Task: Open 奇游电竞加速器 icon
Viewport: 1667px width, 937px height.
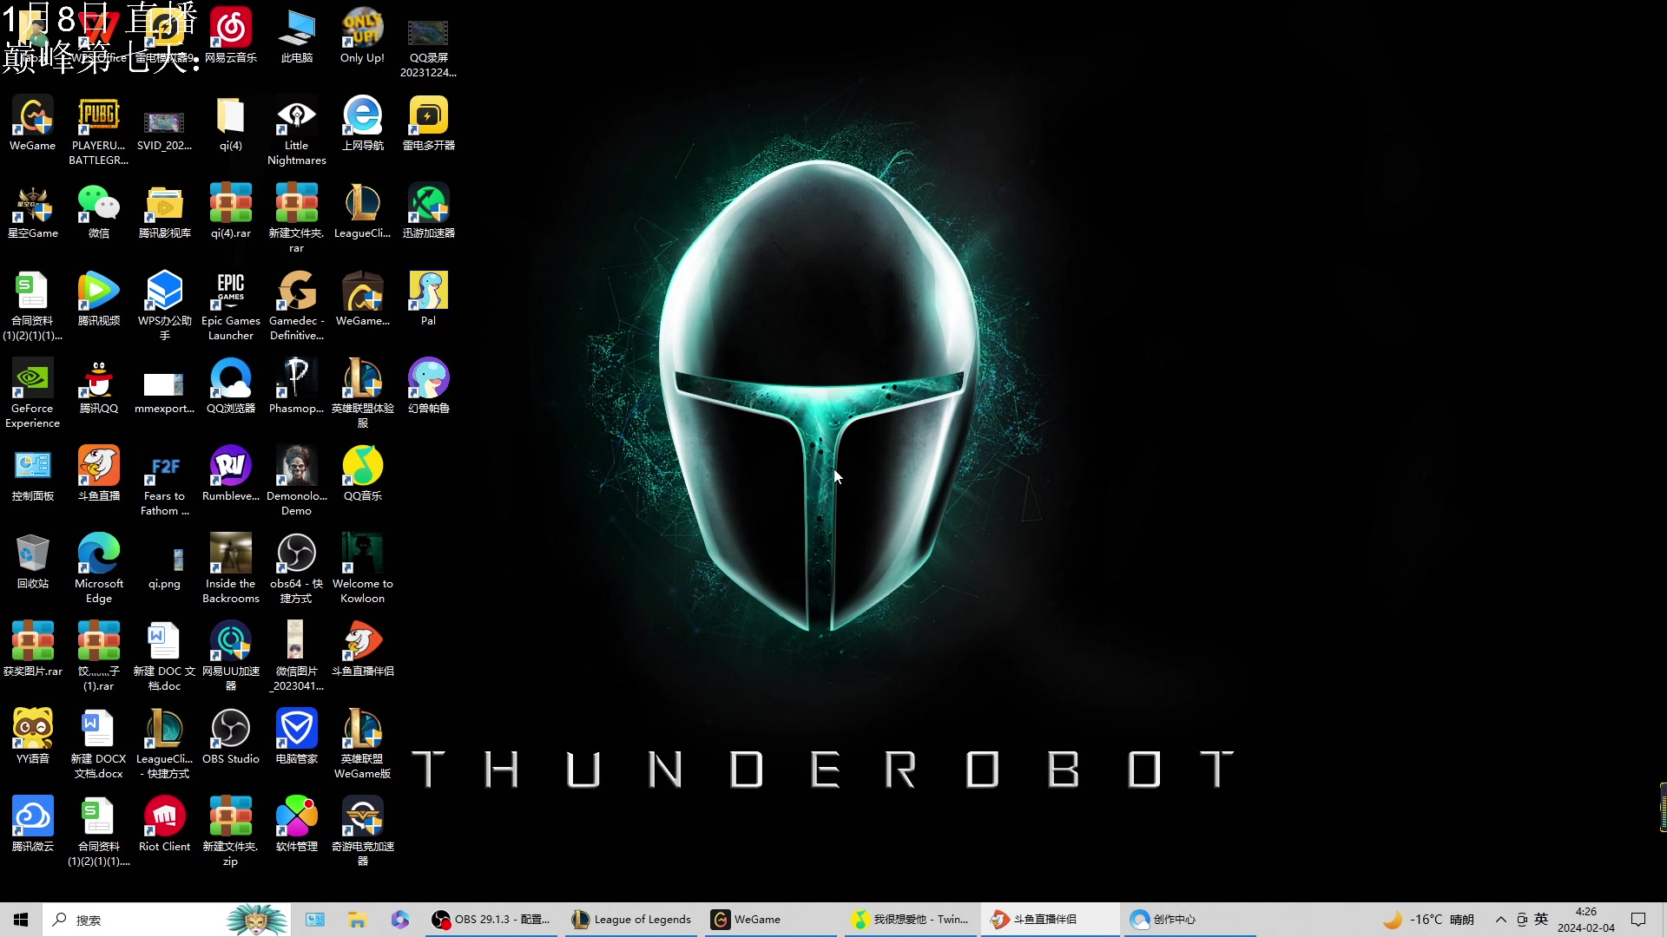Action: coord(363,832)
